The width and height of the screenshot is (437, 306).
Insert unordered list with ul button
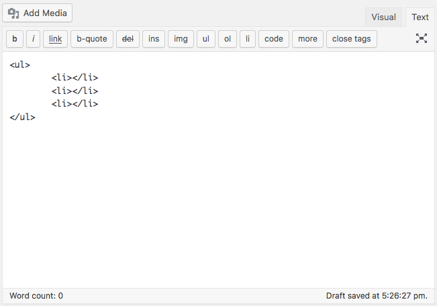click(206, 39)
